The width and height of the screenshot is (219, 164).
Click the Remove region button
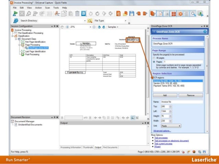tap(191, 95)
